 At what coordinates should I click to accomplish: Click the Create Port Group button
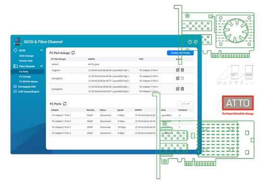[x=180, y=53]
